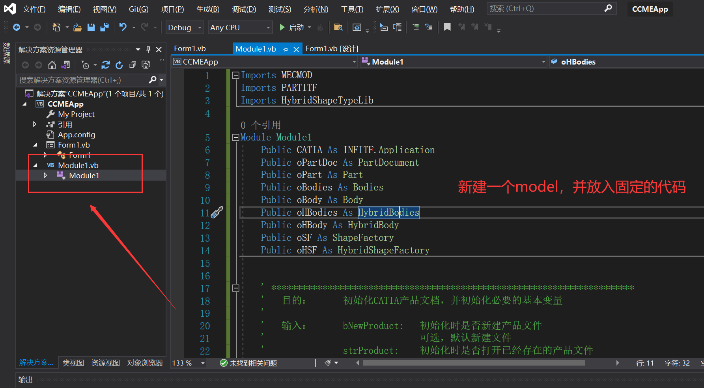Click the select-element pointer toolbar icon
The height and width of the screenshot is (388, 704).
click(x=384, y=27)
